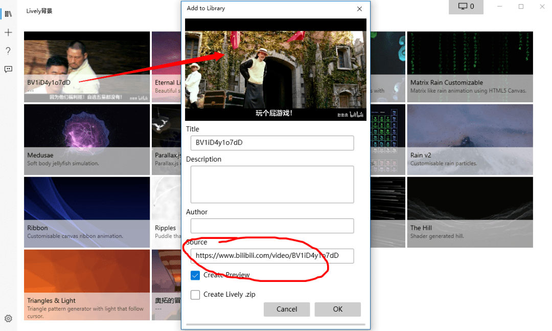Screen dimensions: 552x331
Task: Select the Medusae wallpaper thumbnail
Action: pos(87,139)
